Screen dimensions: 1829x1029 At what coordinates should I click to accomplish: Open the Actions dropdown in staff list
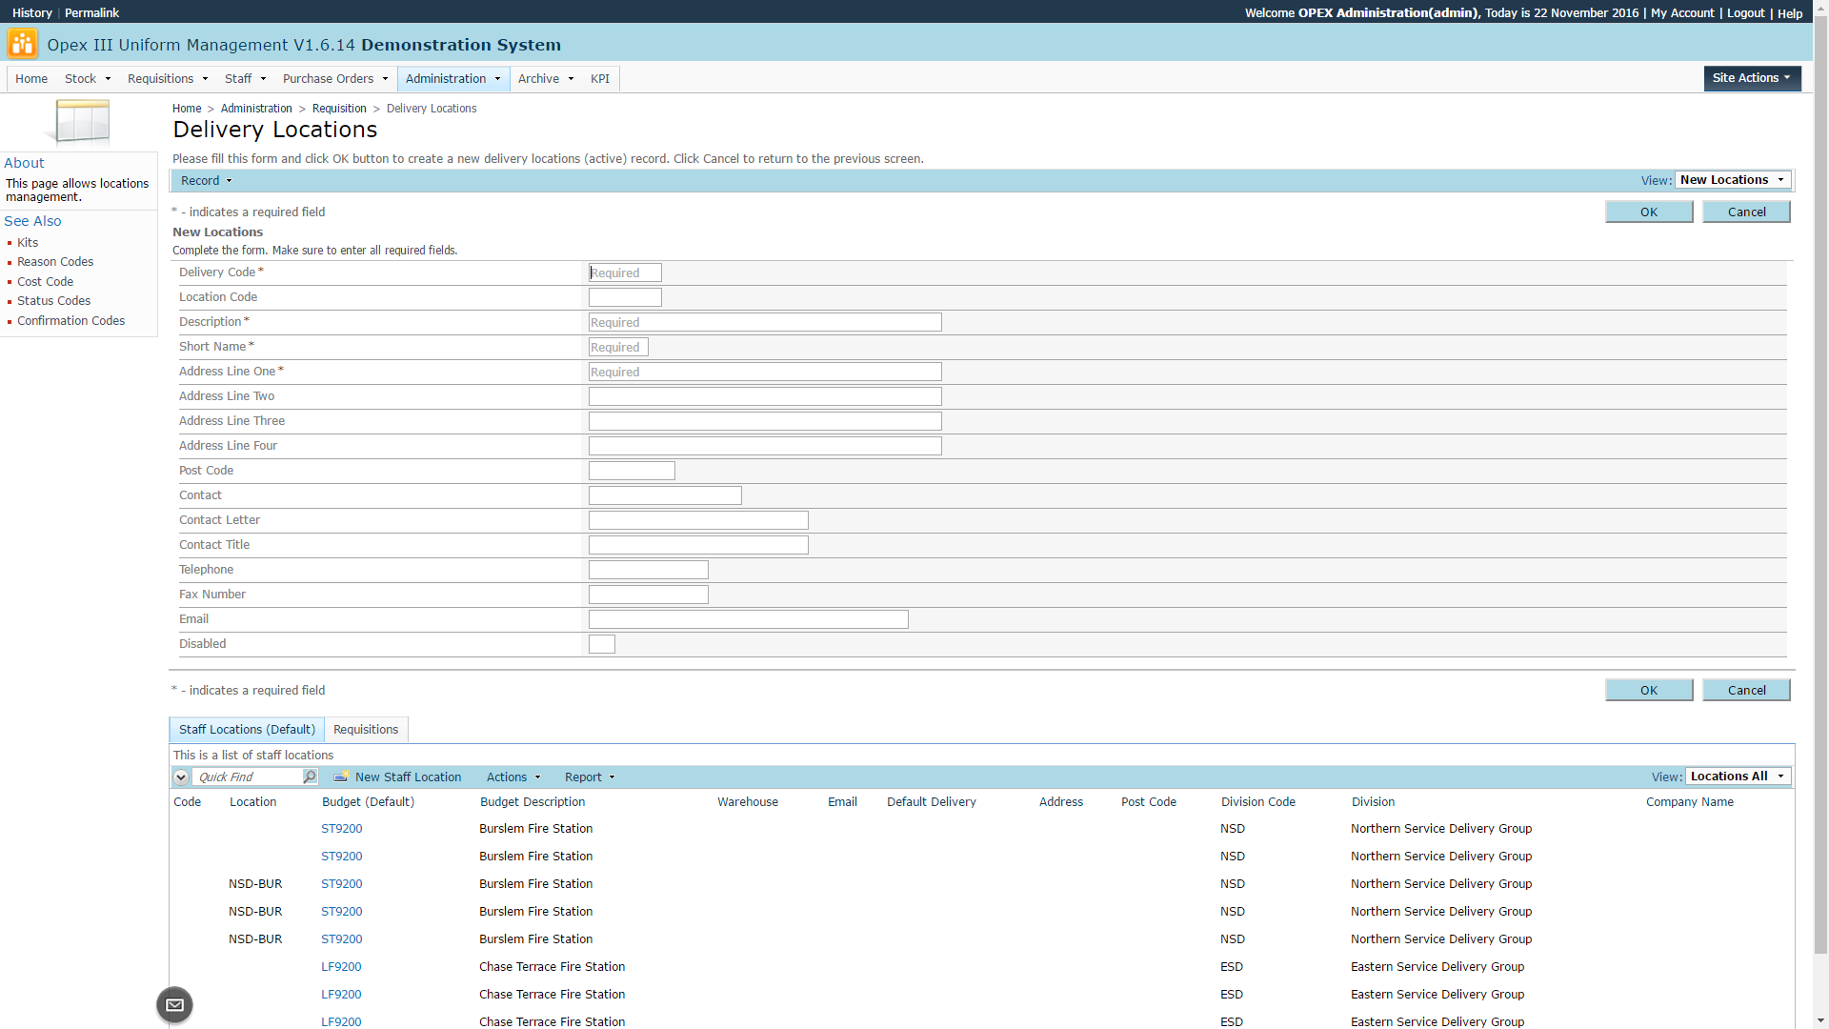513,777
